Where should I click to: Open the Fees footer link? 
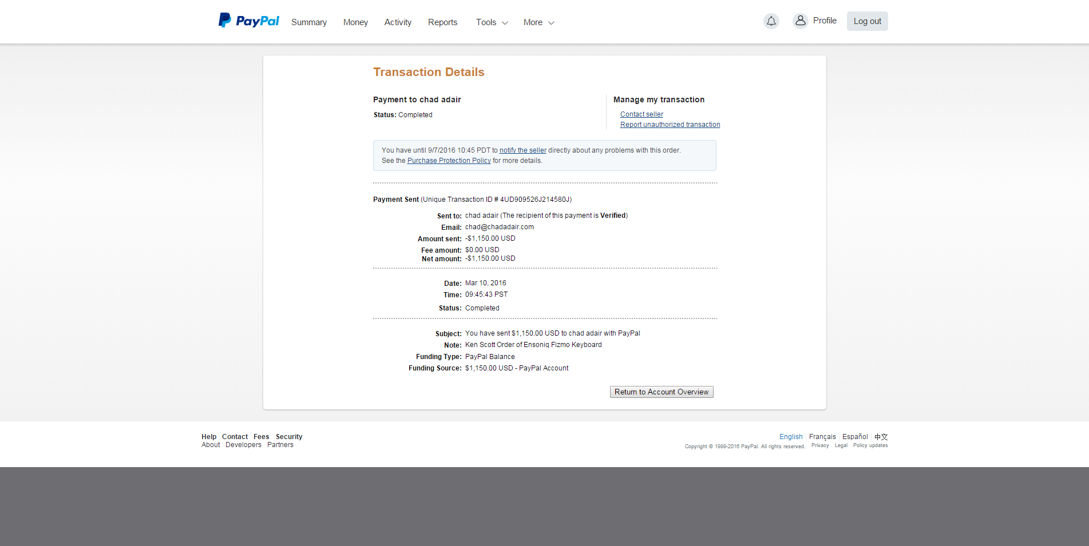point(262,437)
